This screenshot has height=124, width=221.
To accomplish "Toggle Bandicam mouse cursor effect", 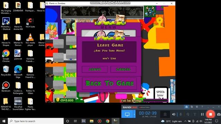I will [x=188, y=114].
